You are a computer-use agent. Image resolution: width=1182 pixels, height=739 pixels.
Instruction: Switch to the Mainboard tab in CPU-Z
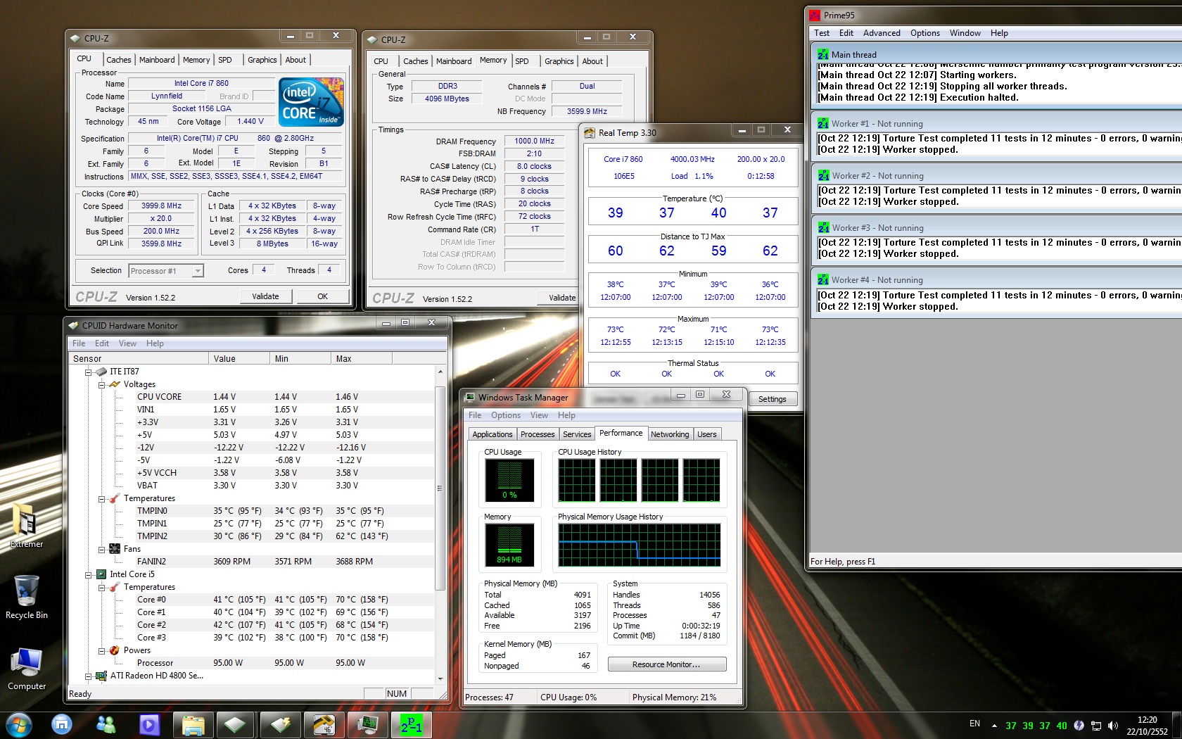pyautogui.click(x=156, y=60)
